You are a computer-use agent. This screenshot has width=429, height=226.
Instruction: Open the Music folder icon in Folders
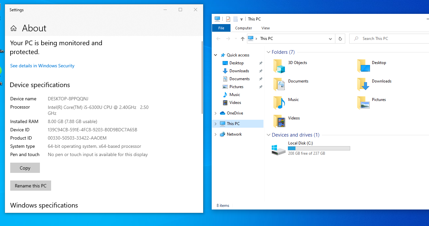click(279, 103)
